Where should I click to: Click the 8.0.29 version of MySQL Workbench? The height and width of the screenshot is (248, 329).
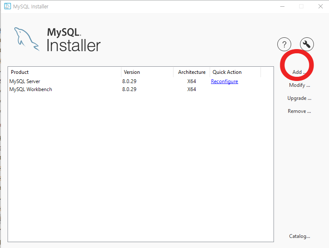point(129,89)
